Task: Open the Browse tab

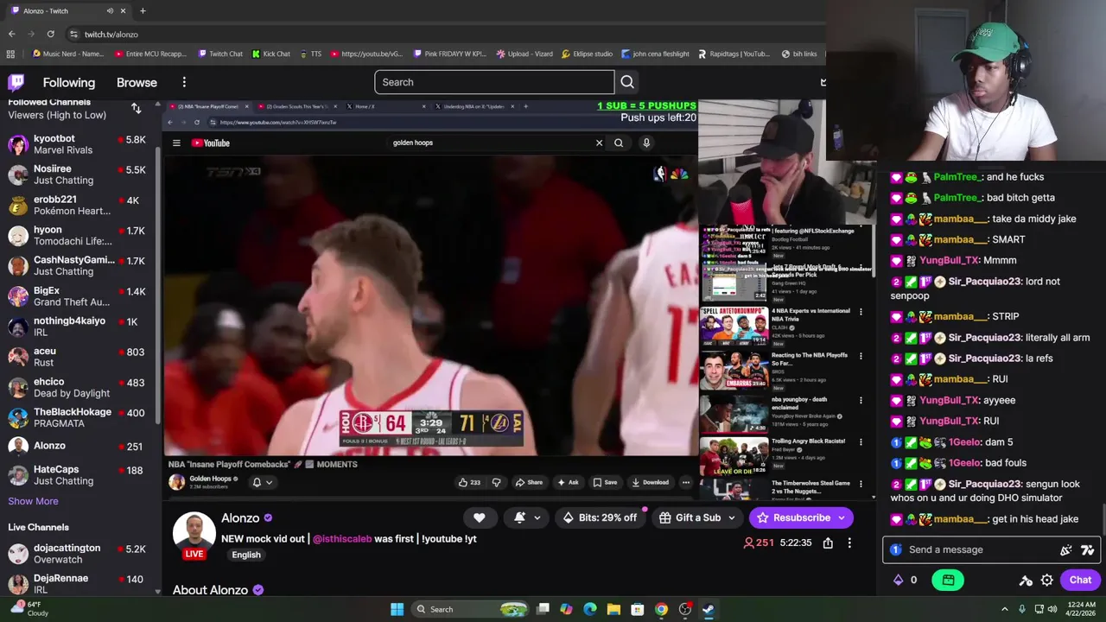Action: (x=137, y=82)
